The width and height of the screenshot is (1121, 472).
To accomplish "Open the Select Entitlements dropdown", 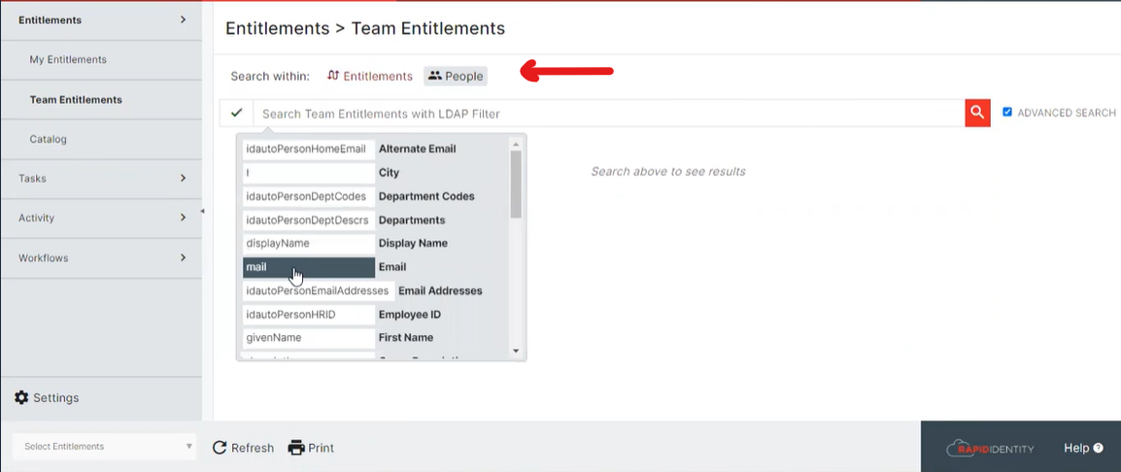I will click(103, 446).
